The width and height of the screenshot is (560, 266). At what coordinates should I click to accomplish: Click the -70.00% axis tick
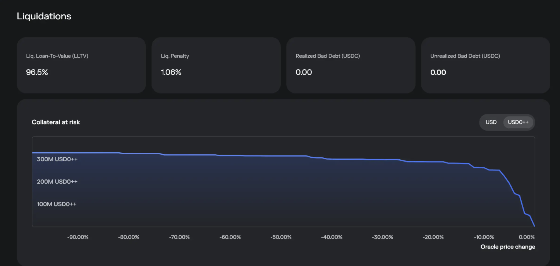[179, 237]
